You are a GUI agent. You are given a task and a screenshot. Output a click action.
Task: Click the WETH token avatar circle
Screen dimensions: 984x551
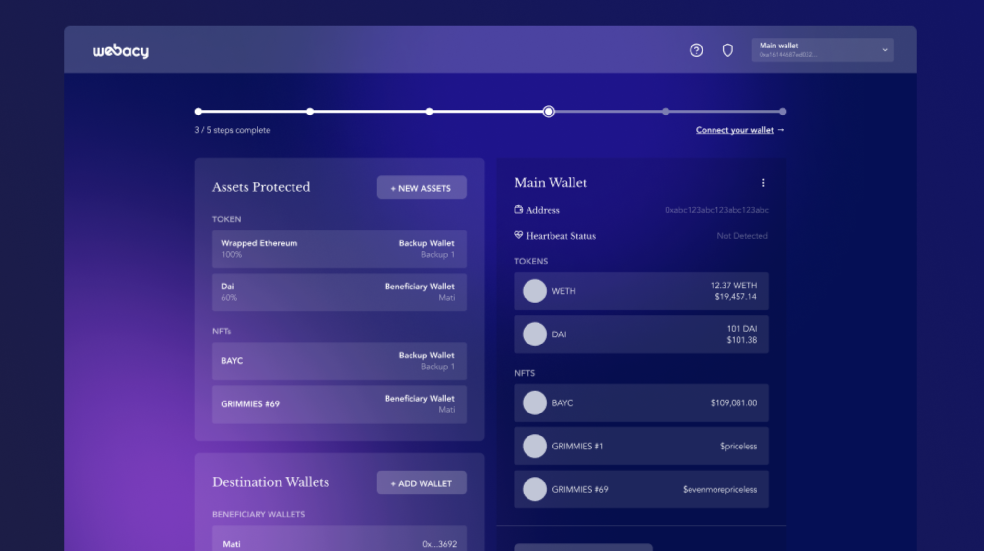[535, 291]
